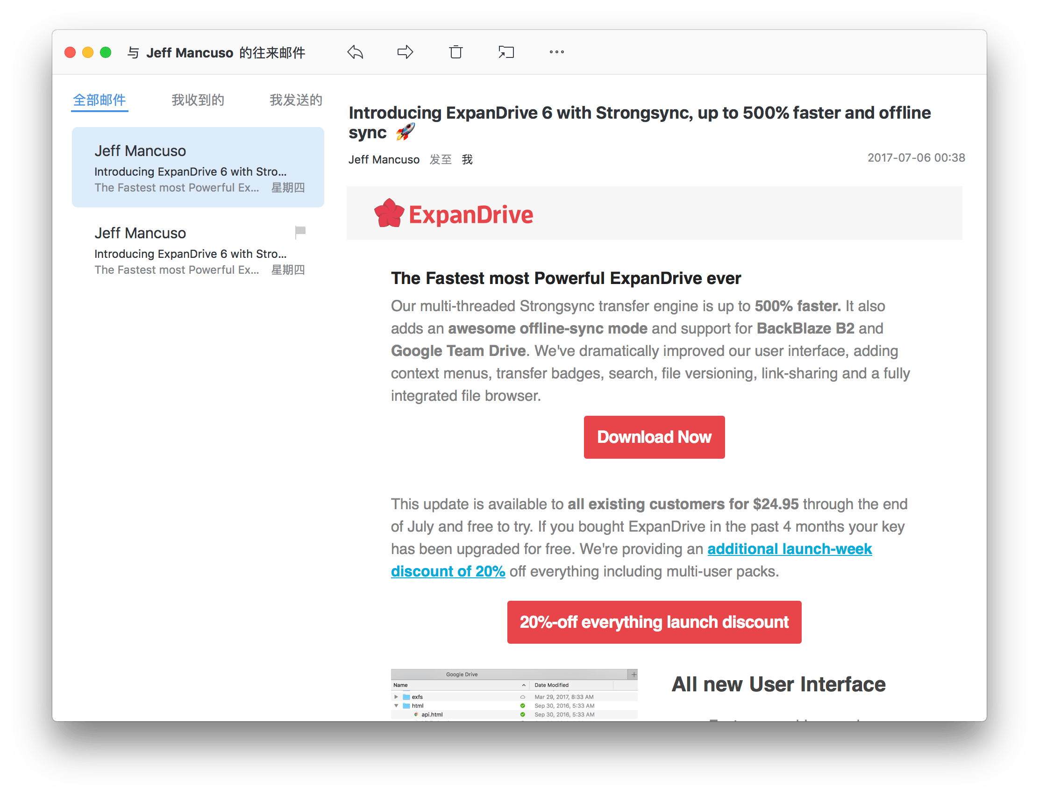Switch to the 全部邮件 tab
This screenshot has width=1039, height=796.
click(x=100, y=100)
